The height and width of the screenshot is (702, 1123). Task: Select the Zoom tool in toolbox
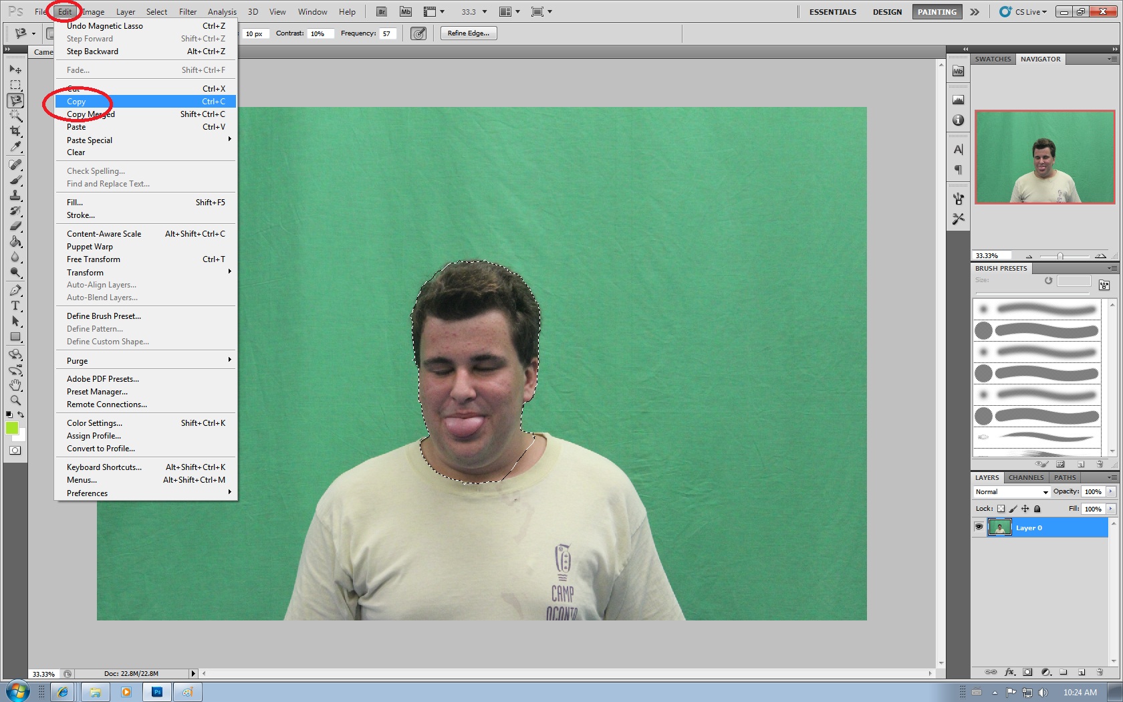coord(15,400)
